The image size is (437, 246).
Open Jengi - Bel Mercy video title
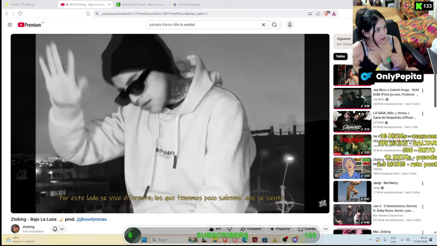click(x=385, y=183)
